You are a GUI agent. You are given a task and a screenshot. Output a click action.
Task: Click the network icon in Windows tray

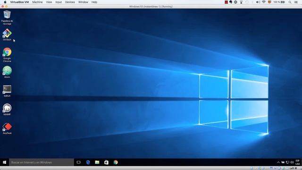(x=287, y=162)
